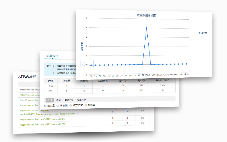Switch to the 今日 time range tab
Viewport: 227px width, 142px height.
49,100
